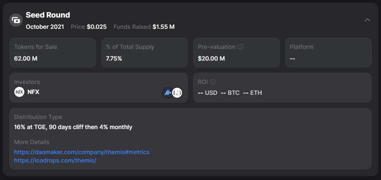Screen dimensions: 381x180
Task: Click the ROI BTC value
Action: 230,93
